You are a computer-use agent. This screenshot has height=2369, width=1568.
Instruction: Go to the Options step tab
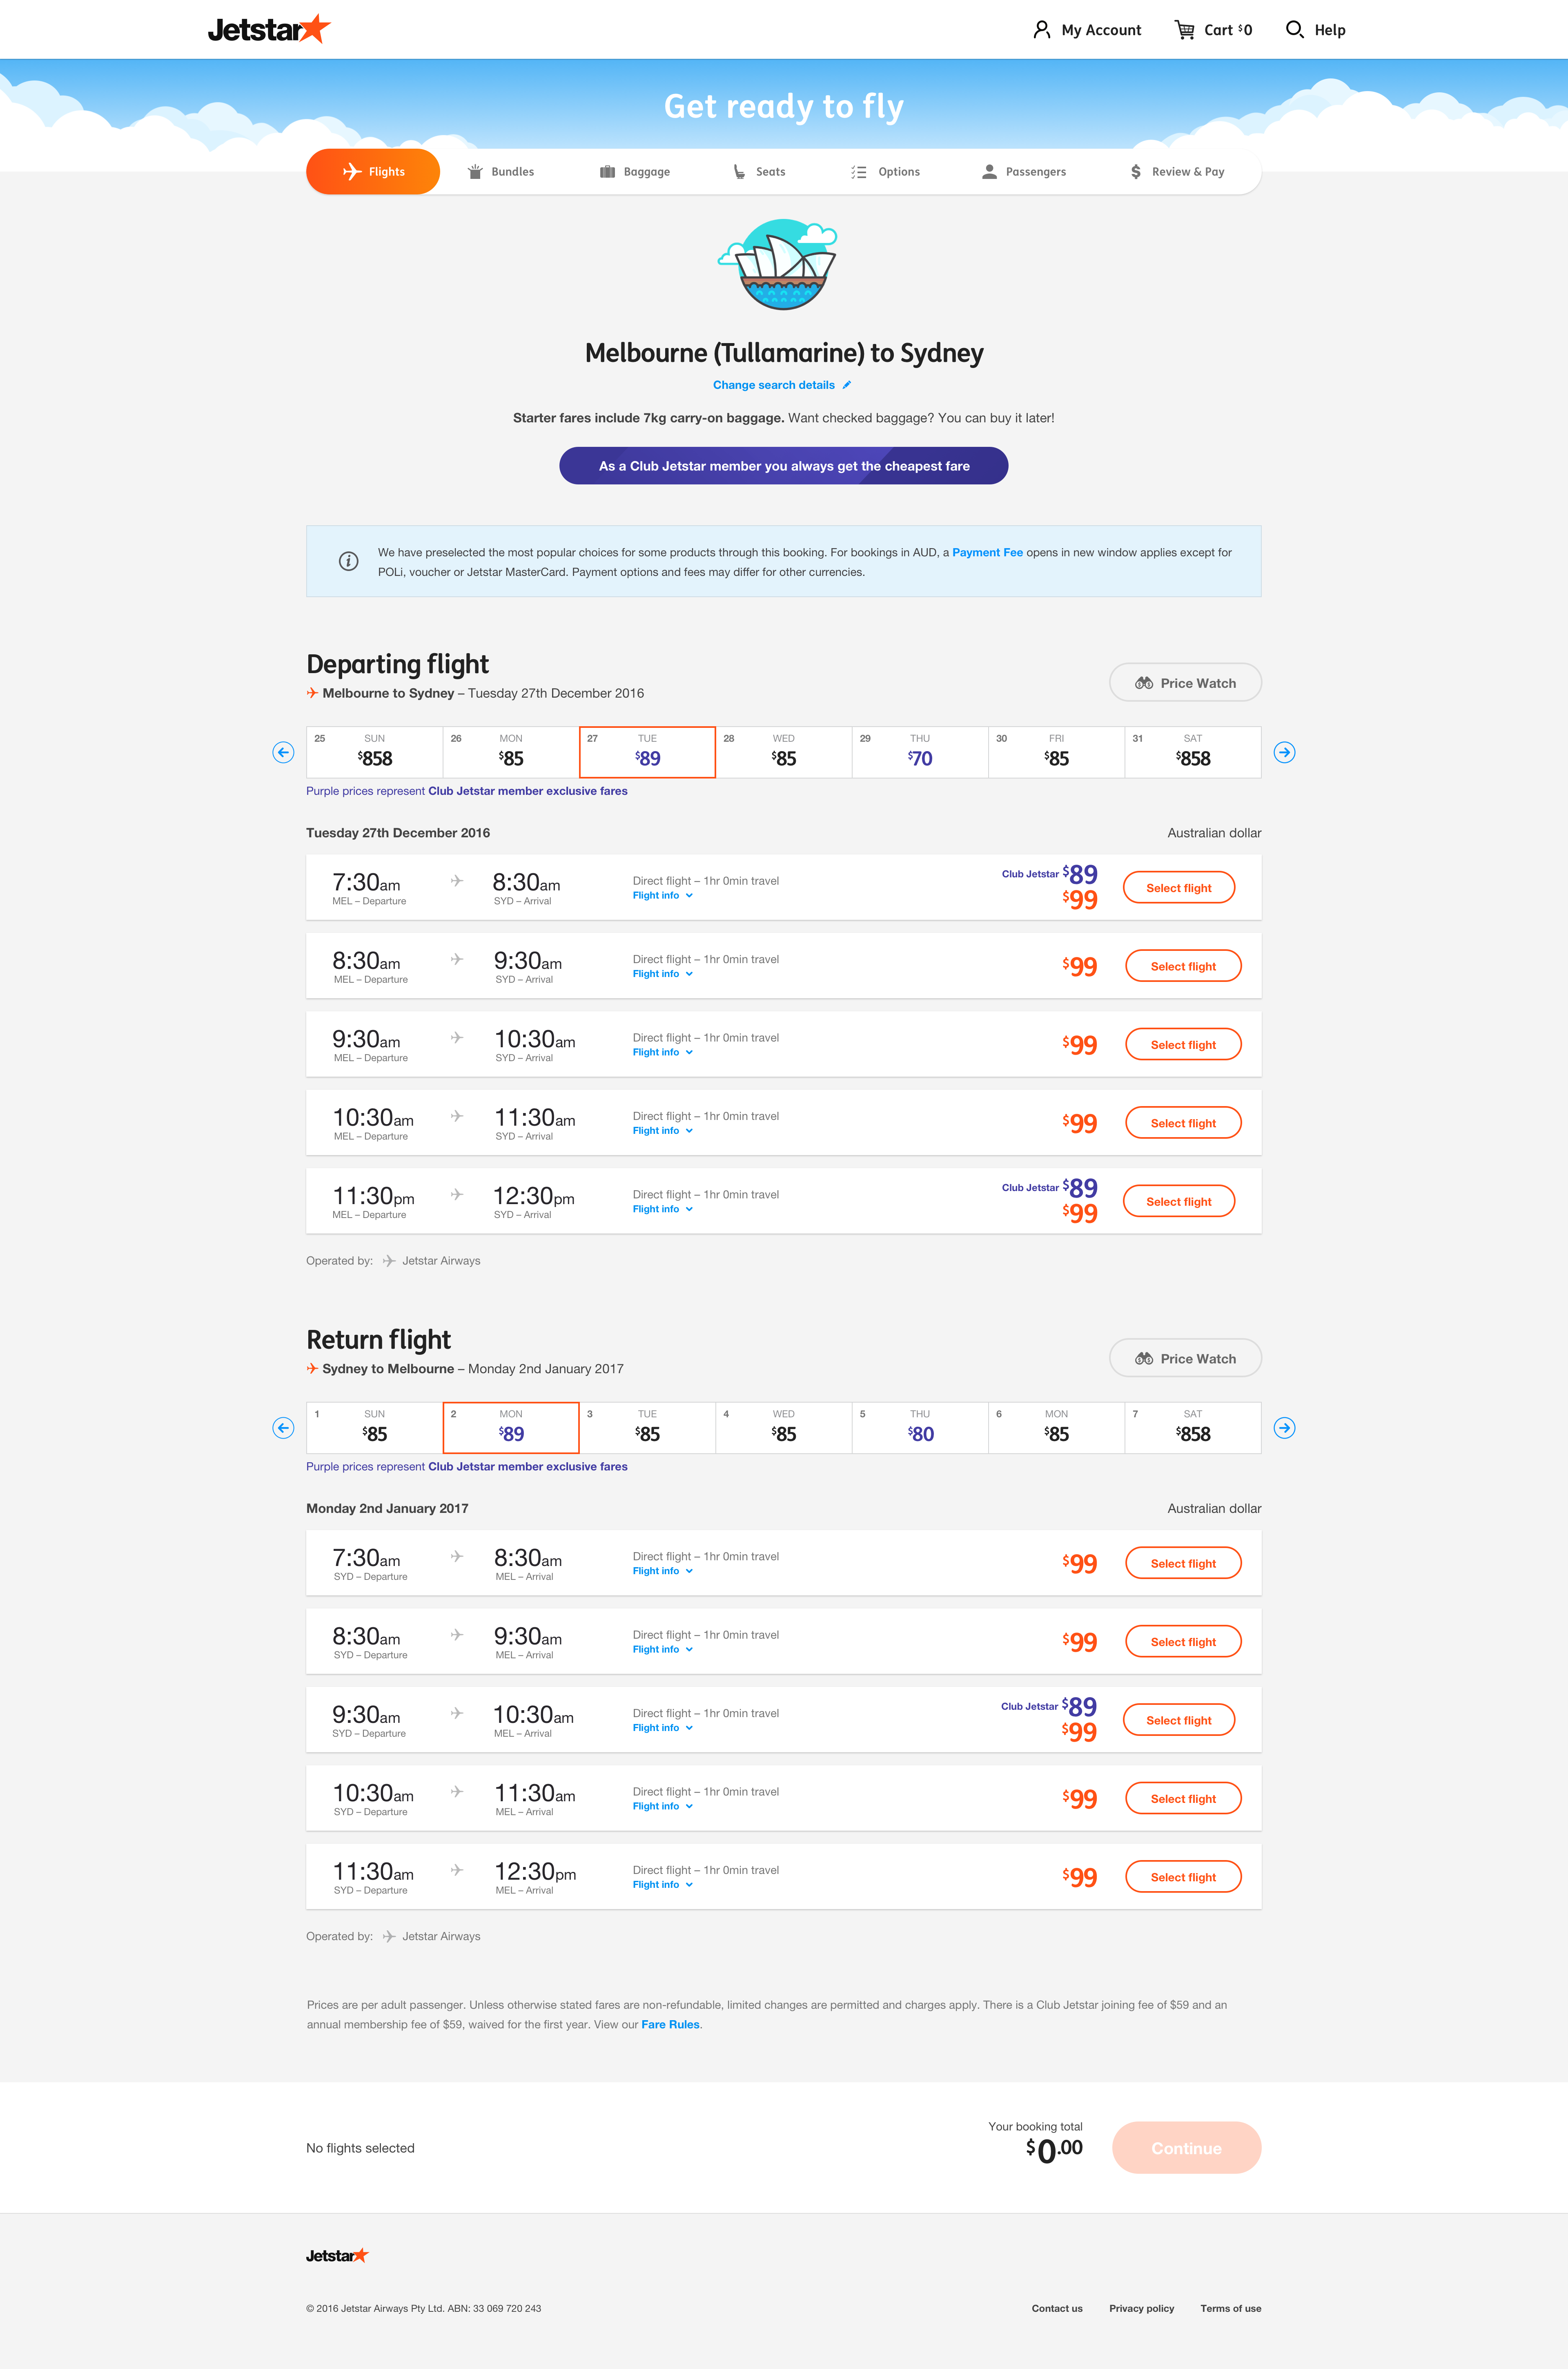click(885, 172)
